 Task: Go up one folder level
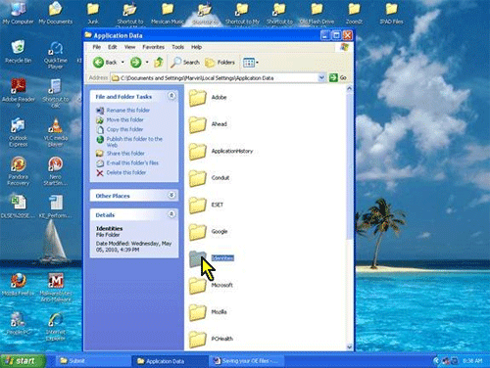[x=159, y=62]
